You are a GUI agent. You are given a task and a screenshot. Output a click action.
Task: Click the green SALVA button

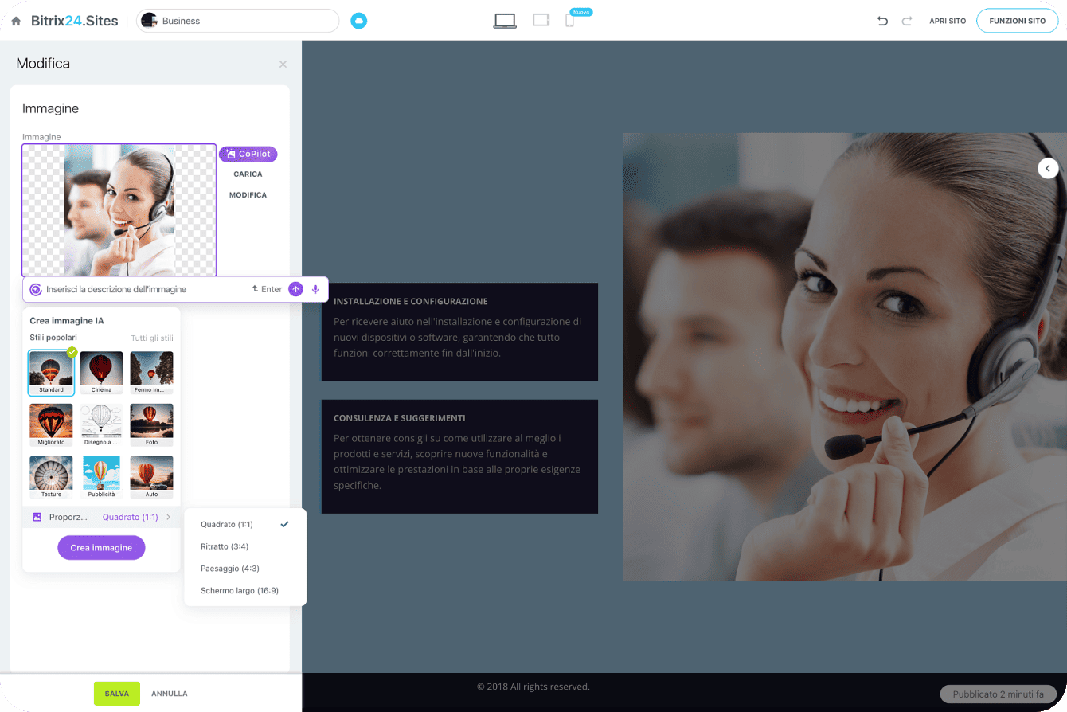coord(116,694)
